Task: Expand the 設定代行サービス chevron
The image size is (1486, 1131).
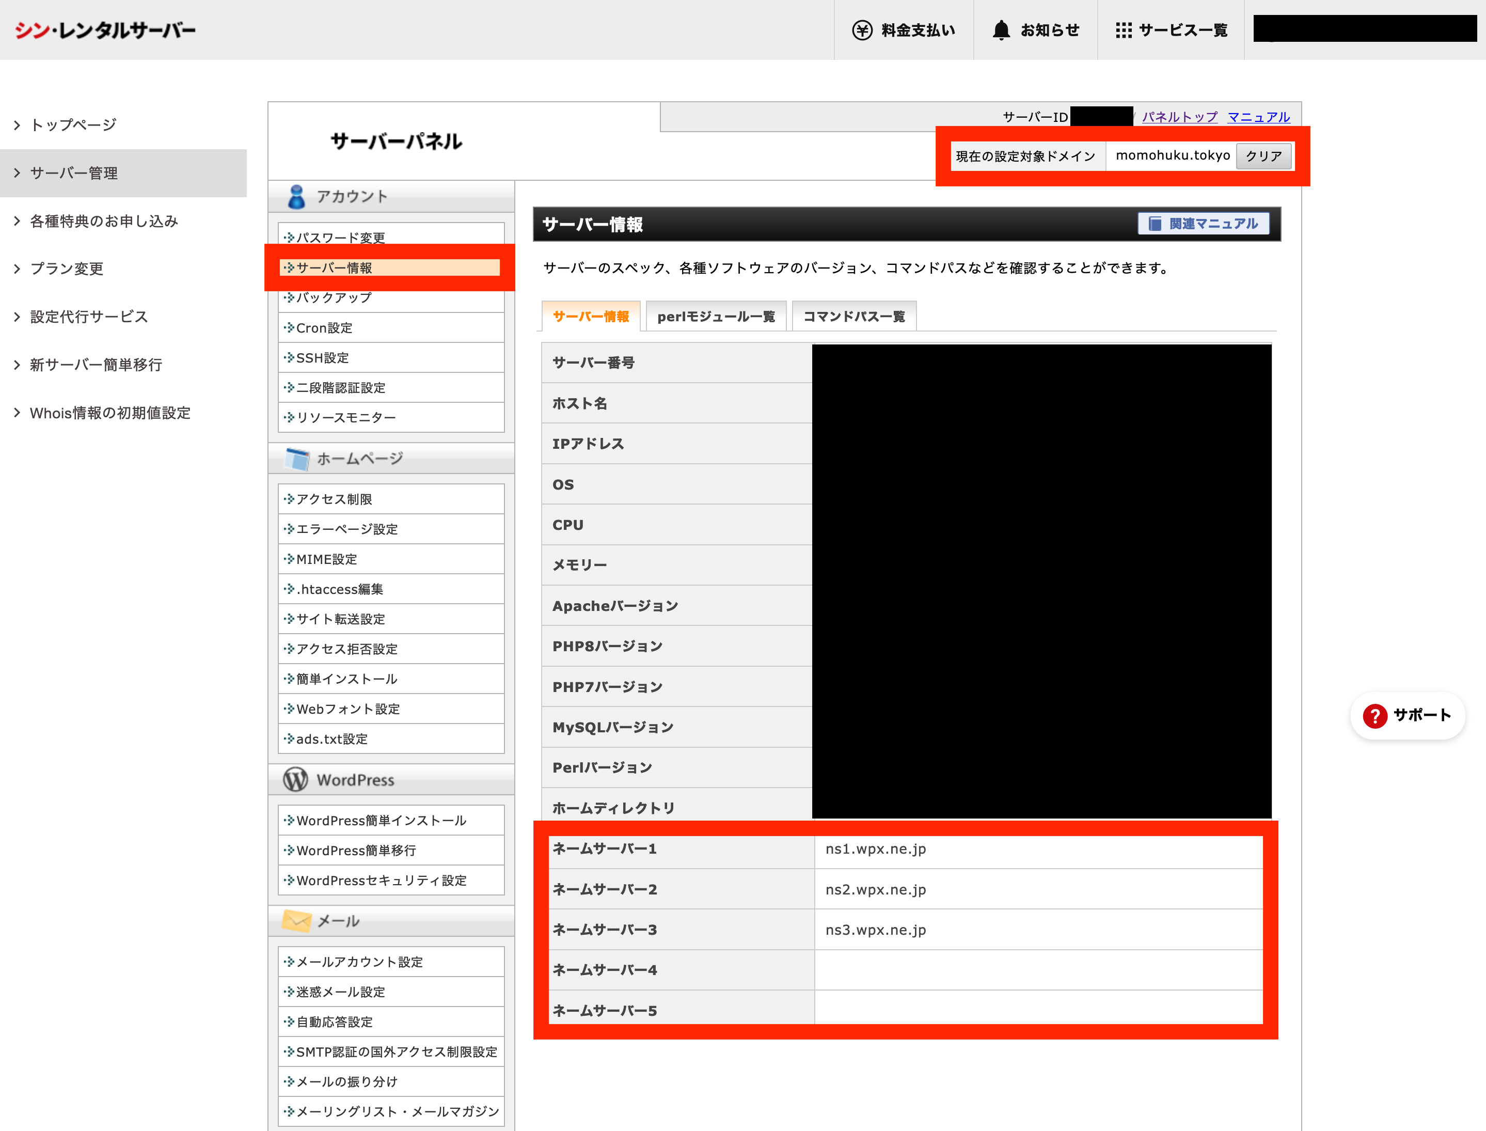Action: 17,317
